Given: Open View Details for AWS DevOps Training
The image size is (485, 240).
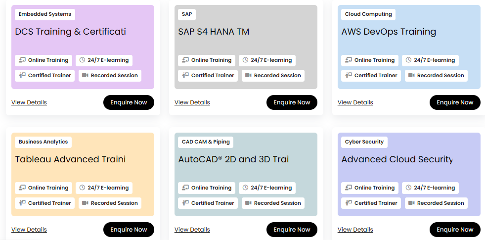Looking at the screenshot, I should tap(355, 102).
